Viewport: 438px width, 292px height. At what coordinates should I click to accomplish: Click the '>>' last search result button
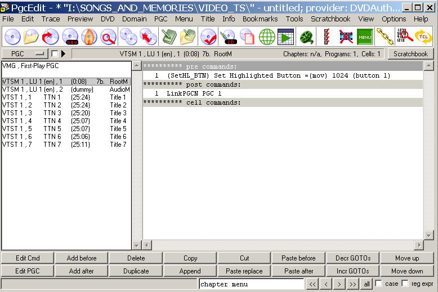tap(353, 284)
